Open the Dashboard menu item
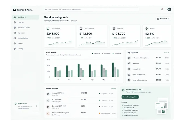 tap(26, 17)
